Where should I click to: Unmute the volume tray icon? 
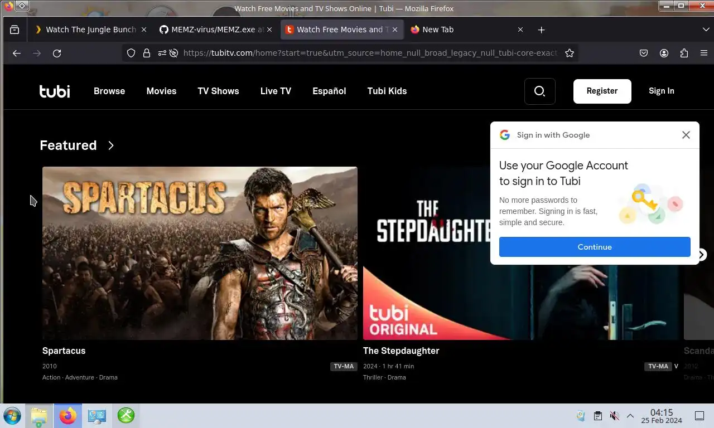click(x=614, y=416)
